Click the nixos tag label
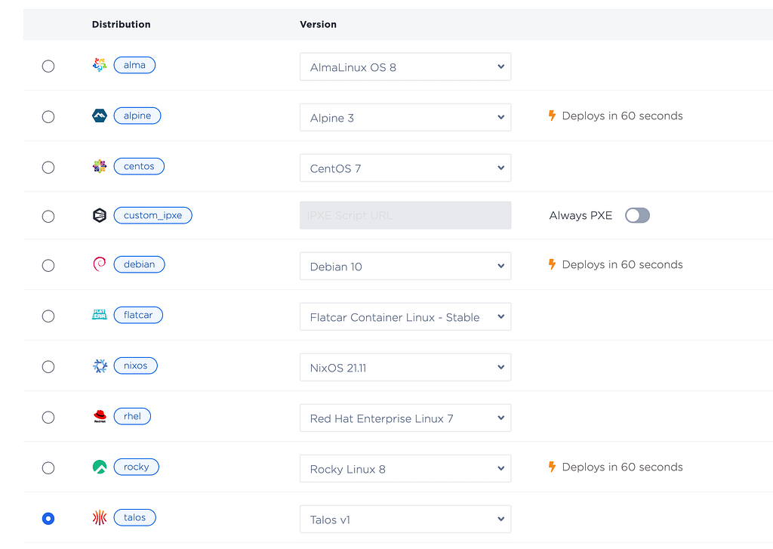 136,365
